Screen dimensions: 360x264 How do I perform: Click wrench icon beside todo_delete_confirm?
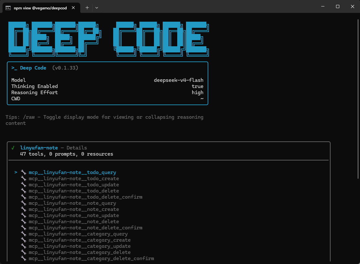point(23,197)
